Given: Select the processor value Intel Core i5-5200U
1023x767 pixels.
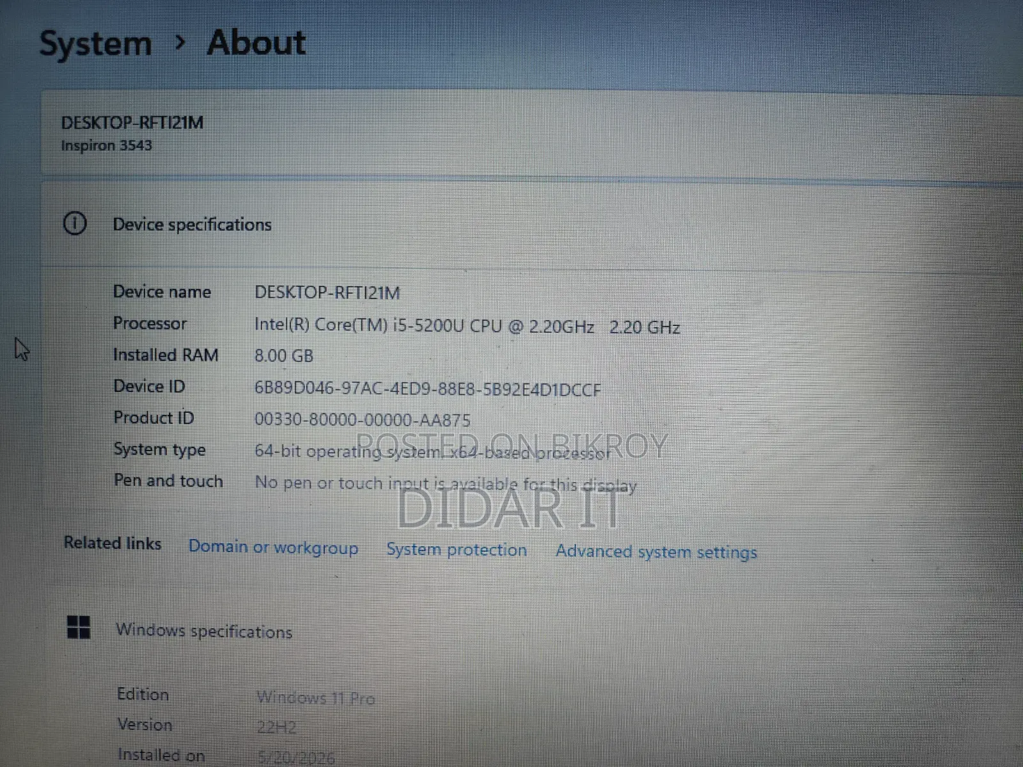Looking at the screenshot, I should 467,326.
